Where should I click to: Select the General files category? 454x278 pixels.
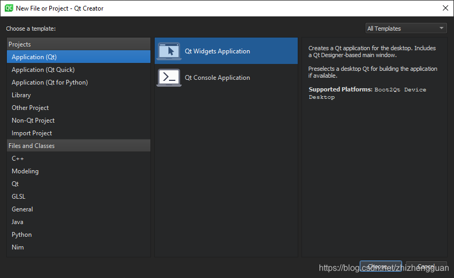(78, 209)
